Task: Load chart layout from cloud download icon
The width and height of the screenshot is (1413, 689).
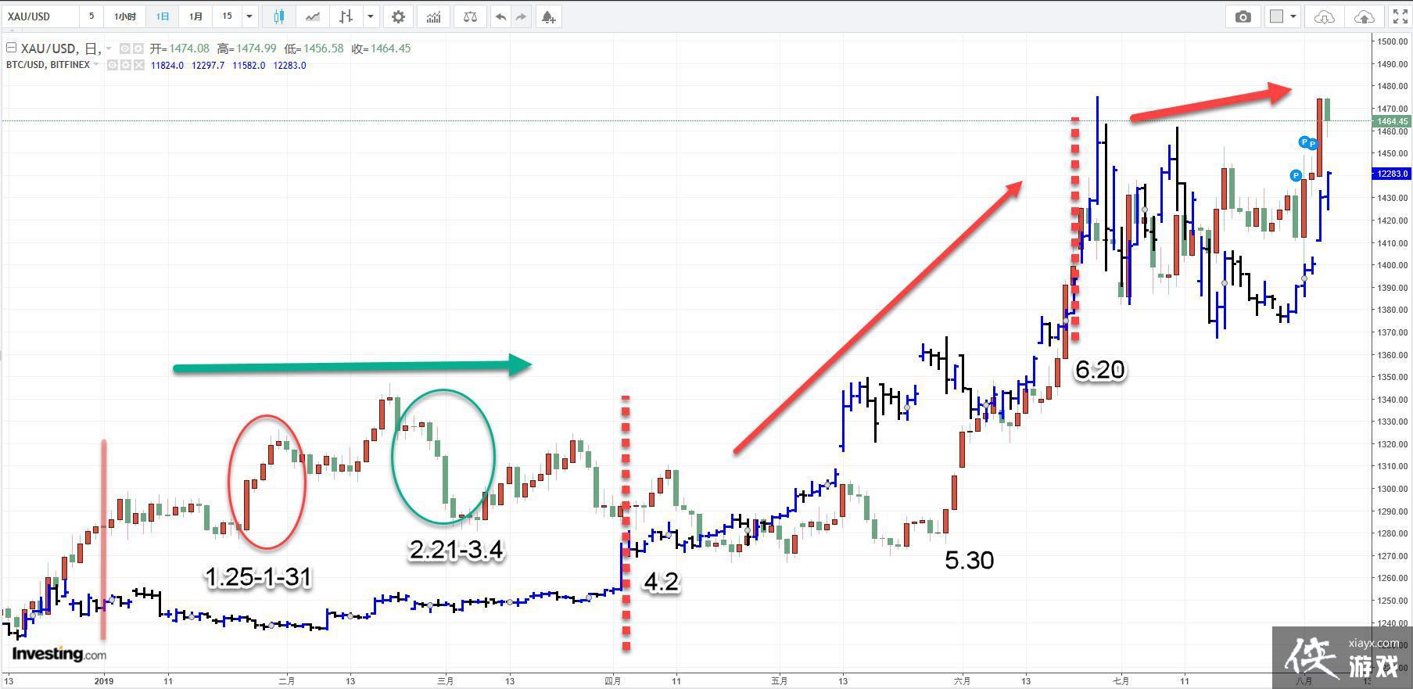Action: tap(1324, 16)
